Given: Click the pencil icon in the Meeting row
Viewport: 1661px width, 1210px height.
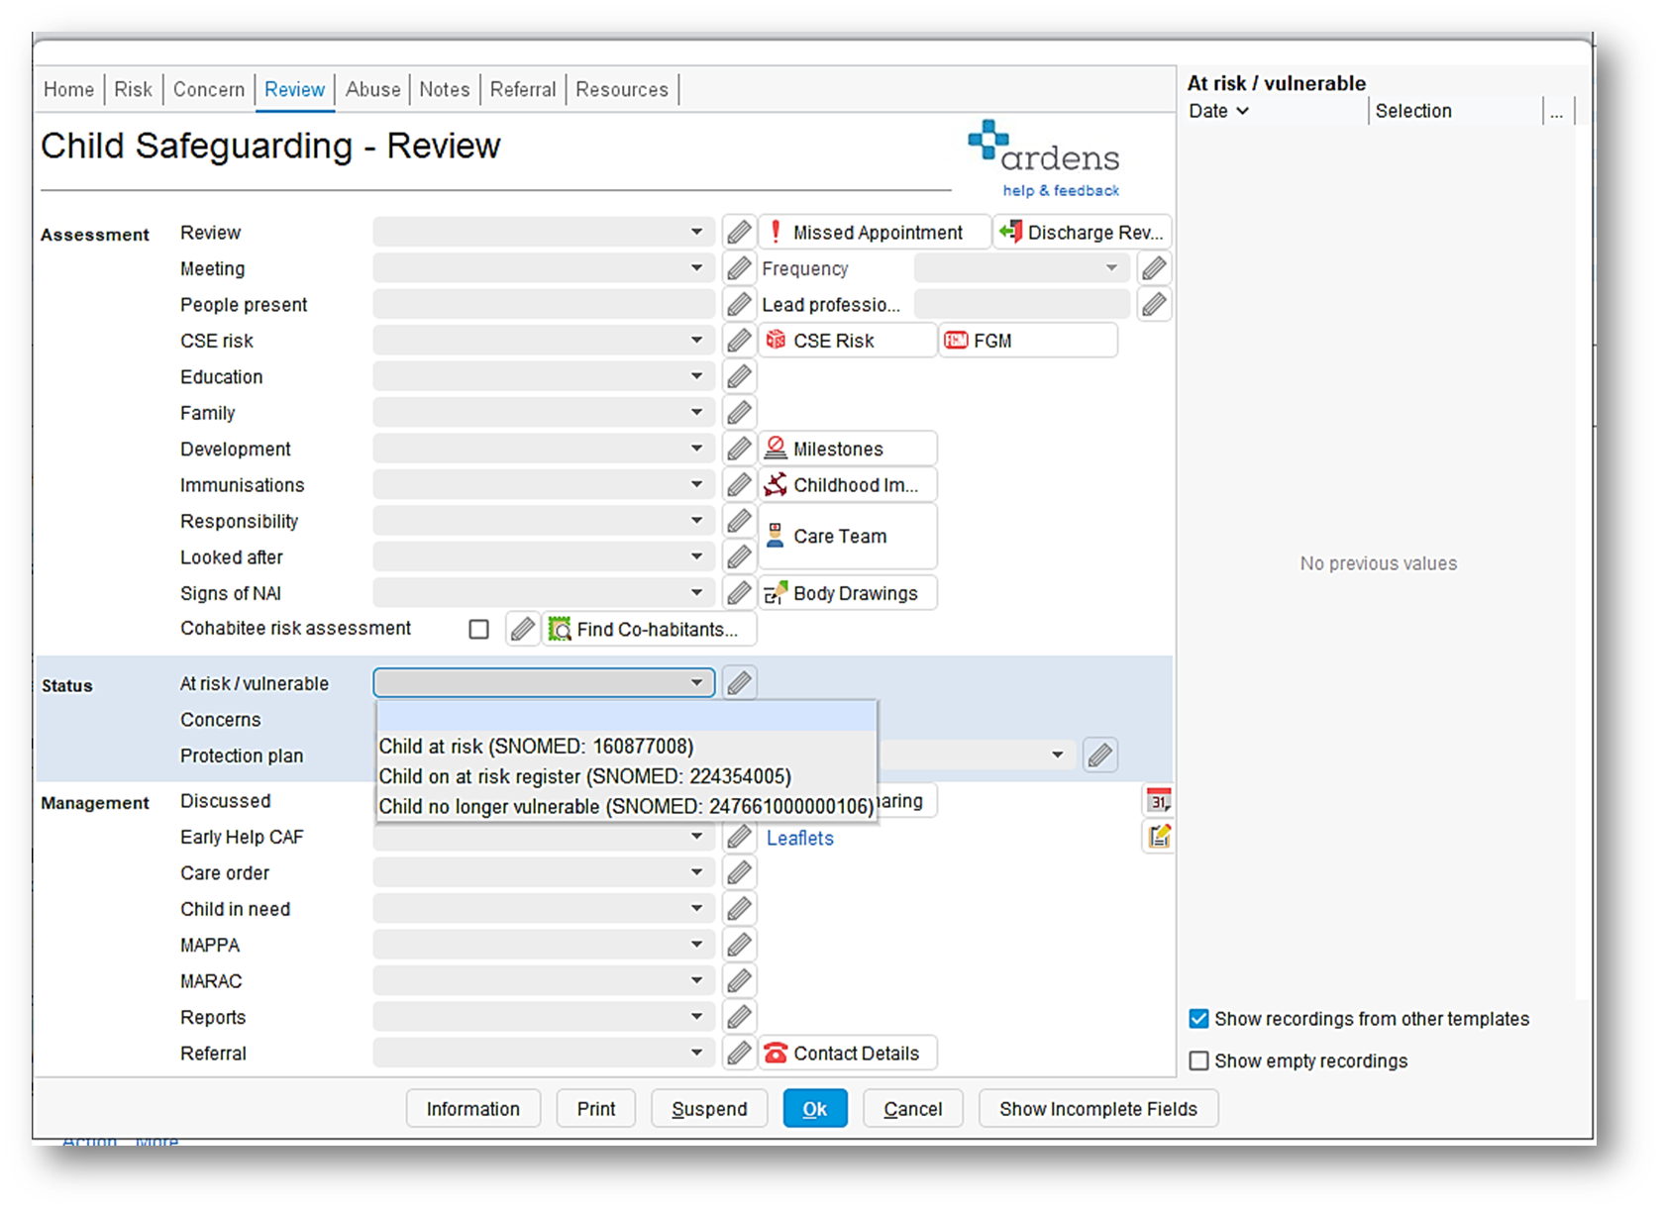Looking at the screenshot, I should (x=739, y=268).
